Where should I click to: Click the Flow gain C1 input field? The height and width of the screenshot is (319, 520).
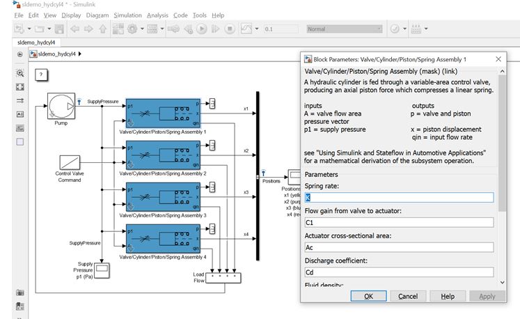(399, 222)
